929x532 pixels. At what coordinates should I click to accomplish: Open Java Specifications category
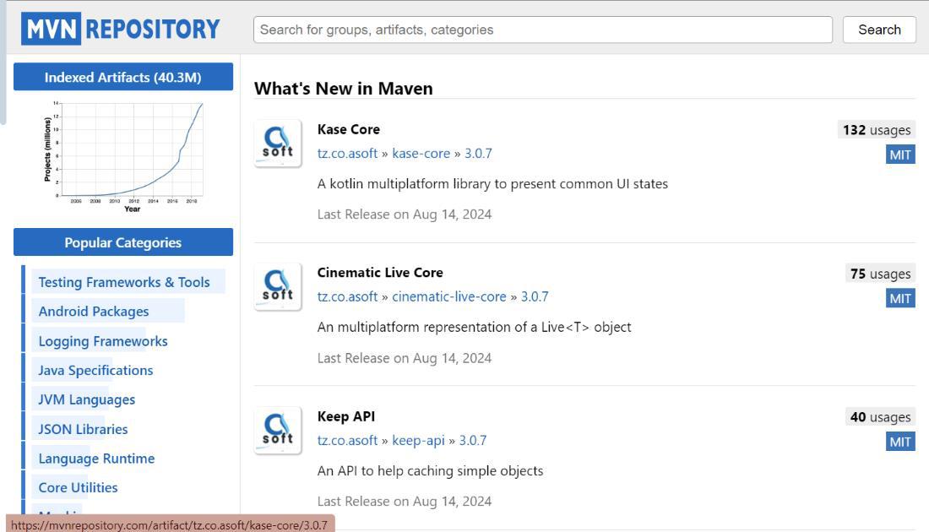click(x=95, y=370)
